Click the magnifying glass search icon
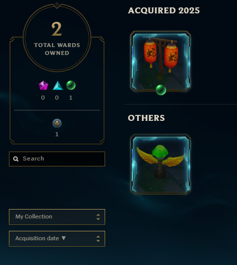Screen dimensions: 237x265 click(x=16, y=159)
